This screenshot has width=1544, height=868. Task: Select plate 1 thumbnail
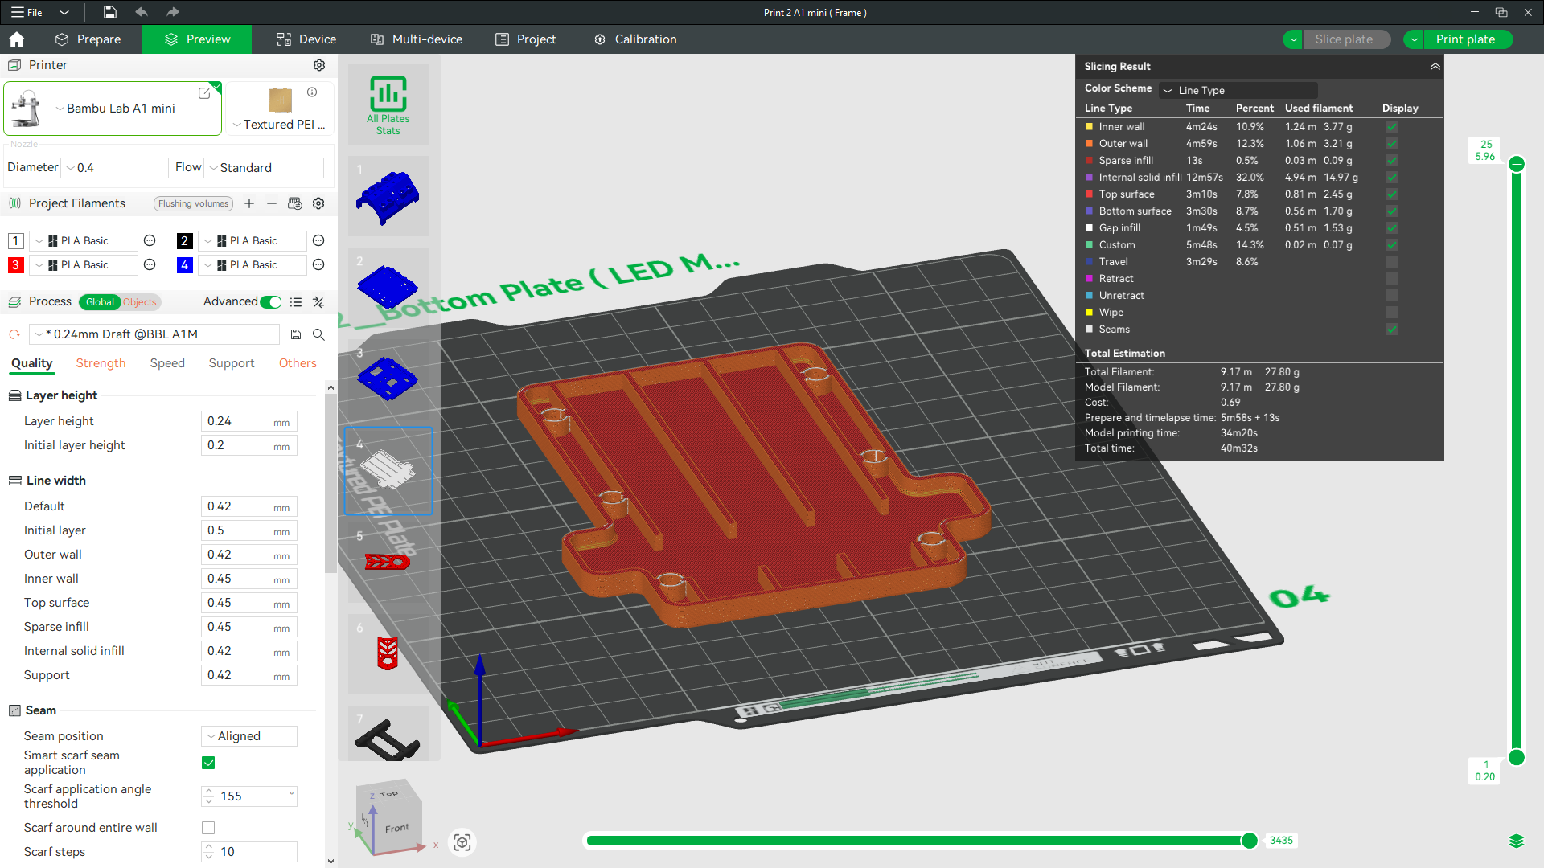click(388, 196)
